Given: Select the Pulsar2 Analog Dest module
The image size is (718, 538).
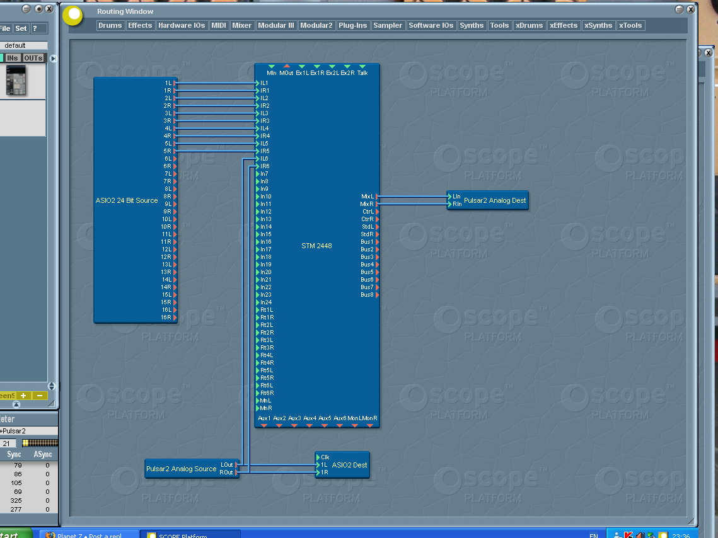Looking at the screenshot, I should coord(494,200).
